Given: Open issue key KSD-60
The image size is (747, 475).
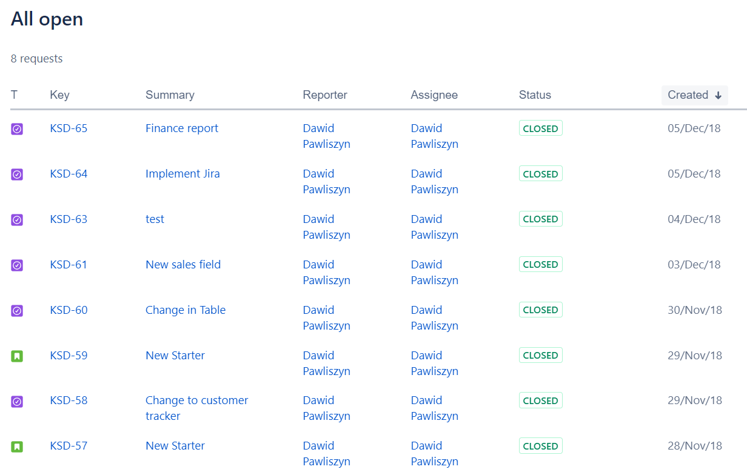Looking at the screenshot, I should point(69,310).
